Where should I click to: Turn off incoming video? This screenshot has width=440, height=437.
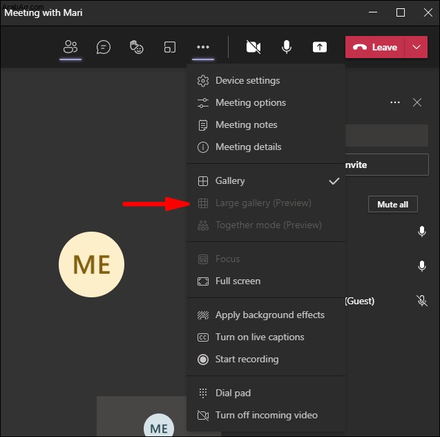coord(266,415)
